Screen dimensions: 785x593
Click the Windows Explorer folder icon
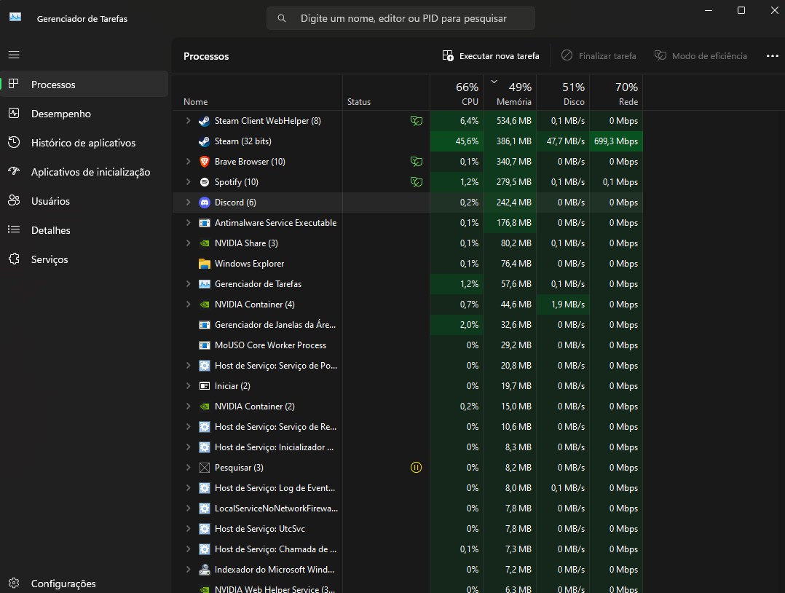(204, 264)
